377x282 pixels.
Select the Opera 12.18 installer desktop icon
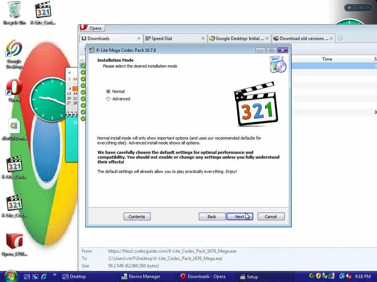[x=14, y=245]
